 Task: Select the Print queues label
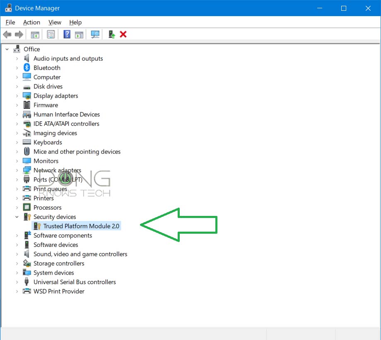click(x=50, y=189)
